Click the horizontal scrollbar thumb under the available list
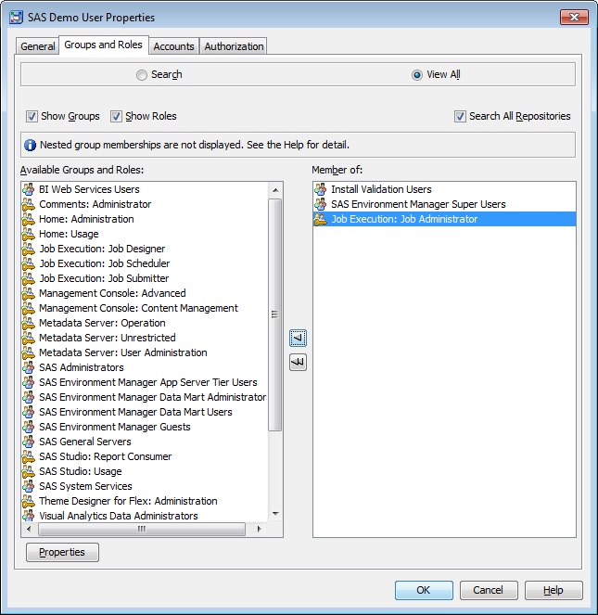The image size is (598, 615). click(x=142, y=529)
